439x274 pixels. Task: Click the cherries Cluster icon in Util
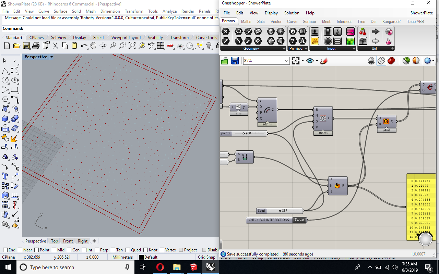click(363, 32)
